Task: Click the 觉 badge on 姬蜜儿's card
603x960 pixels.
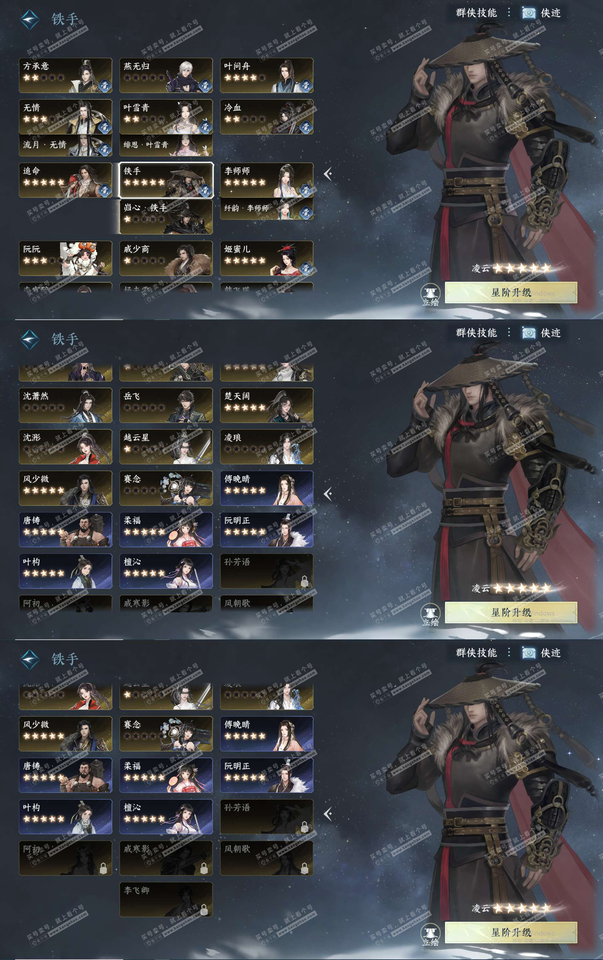Action: click(306, 268)
